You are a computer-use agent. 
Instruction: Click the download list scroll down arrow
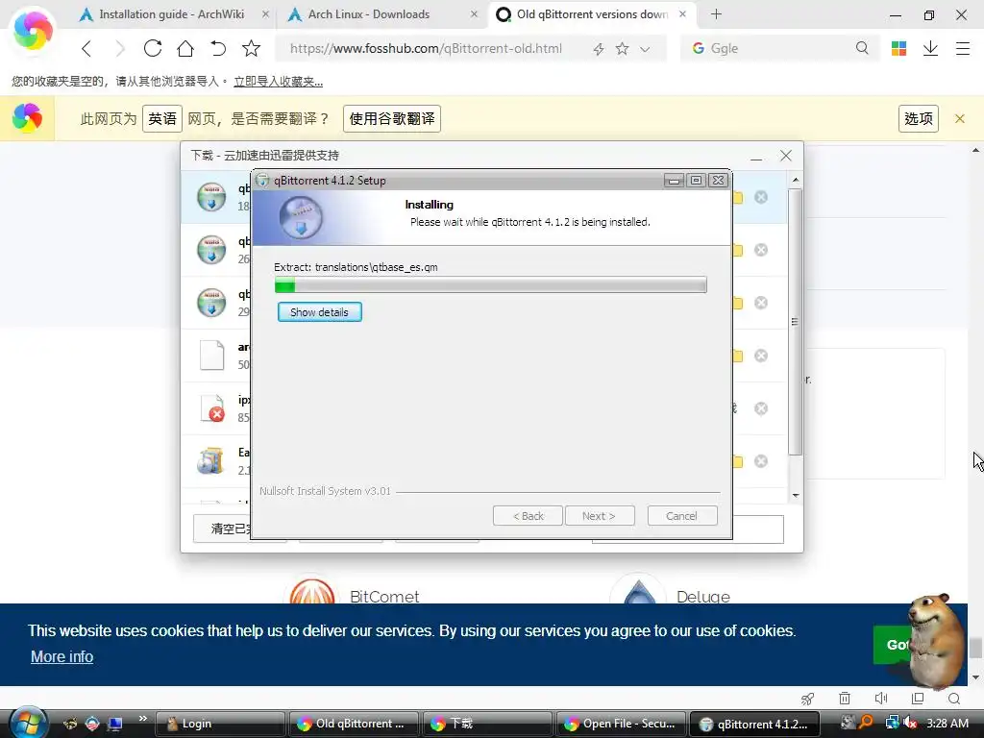point(795,496)
